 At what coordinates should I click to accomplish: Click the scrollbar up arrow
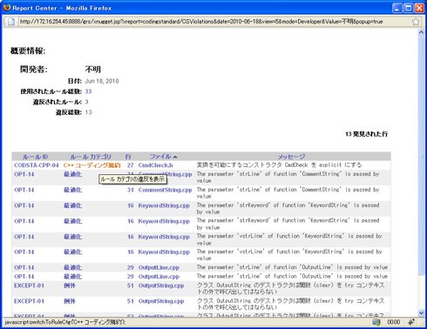pos(421,32)
